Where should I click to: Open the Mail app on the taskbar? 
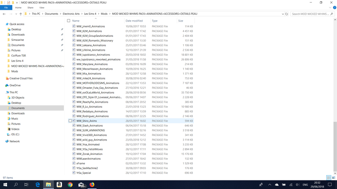click(x=81, y=185)
